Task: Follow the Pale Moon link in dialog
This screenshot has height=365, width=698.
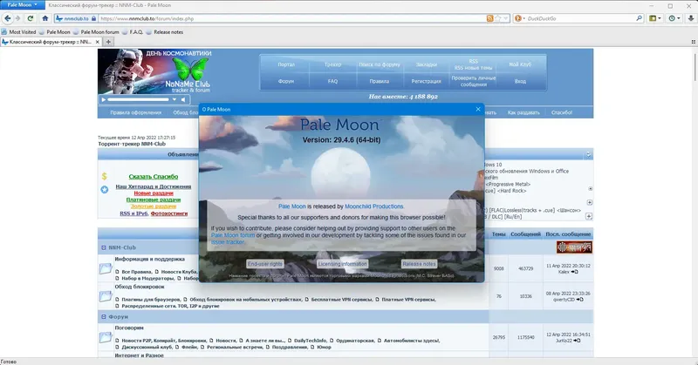Action: point(292,206)
